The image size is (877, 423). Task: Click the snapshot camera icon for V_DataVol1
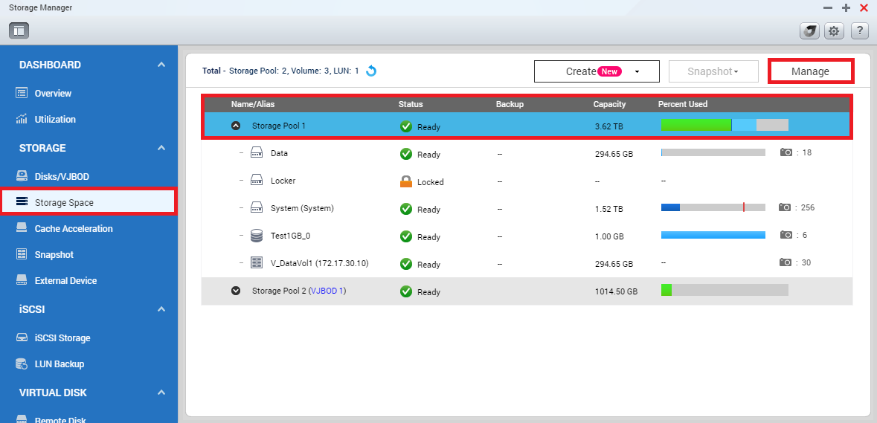[786, 262]
